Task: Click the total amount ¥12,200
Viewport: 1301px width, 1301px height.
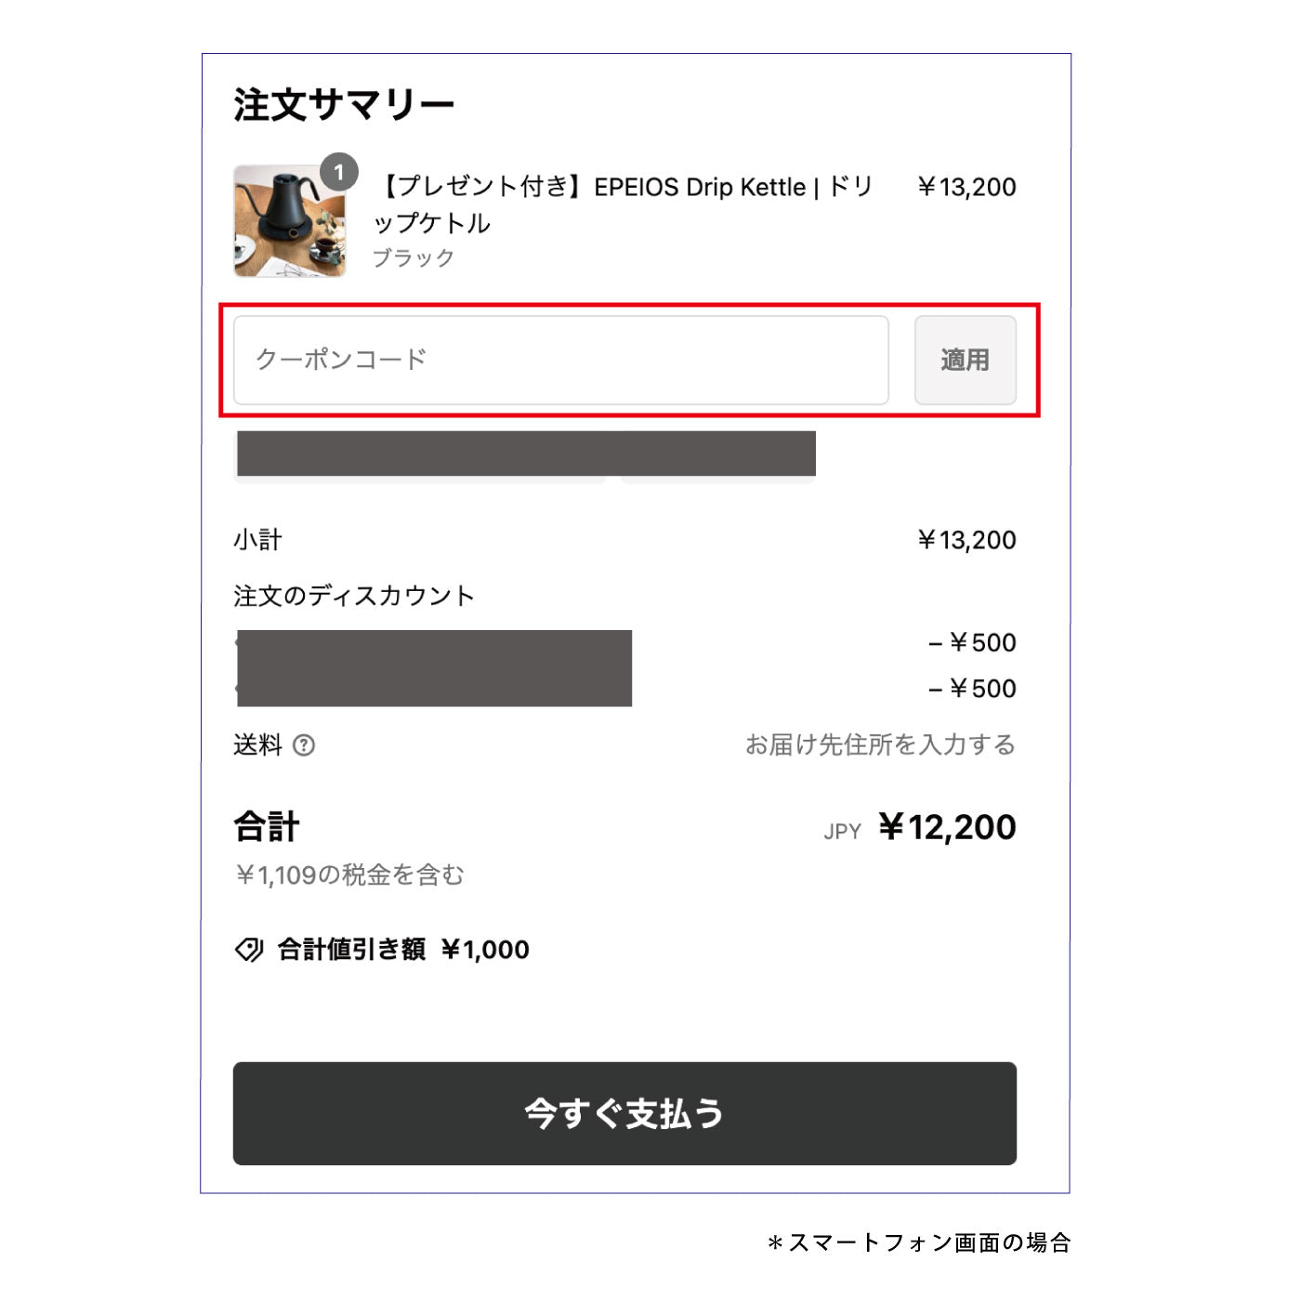Action: pos(947,827)
